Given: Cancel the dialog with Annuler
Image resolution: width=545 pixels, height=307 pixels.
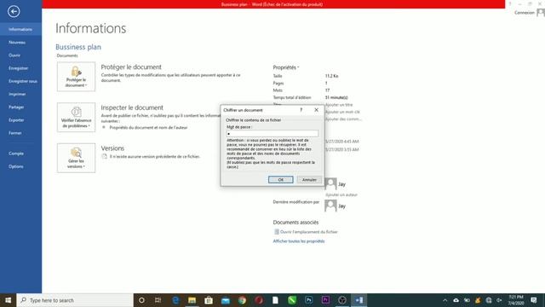Looking at the screenshot, I should click(x=309, y=180).
